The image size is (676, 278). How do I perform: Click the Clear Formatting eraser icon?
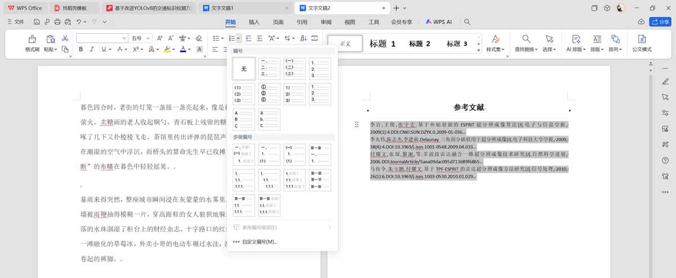pyautogui.click(x=198, y=38)
